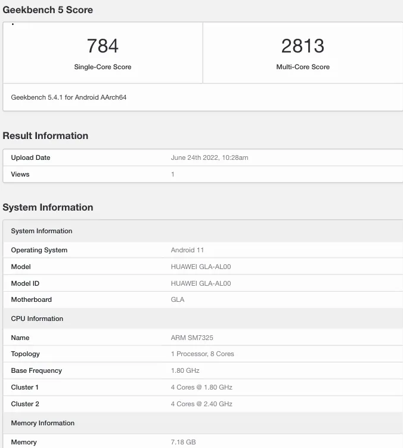Select the Android 11 value
This screenshot has height=448, width=403.
tap(187, 250)
